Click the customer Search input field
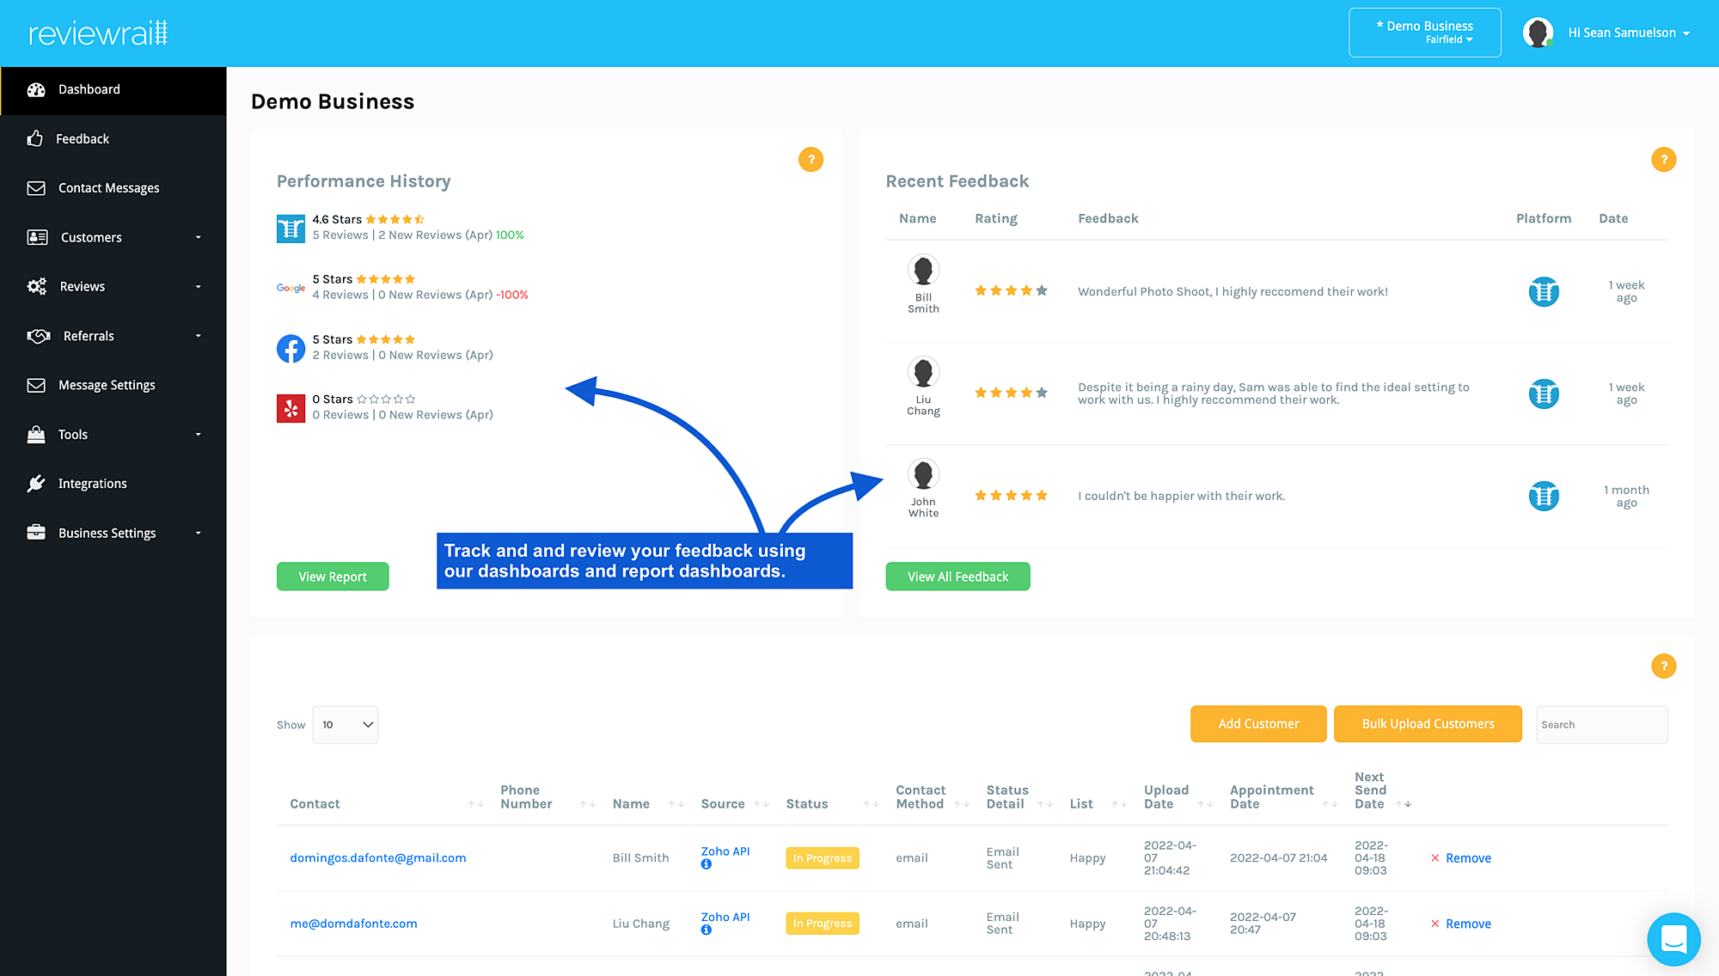The height and width of the screenshot is (976, 1719). (x=1601, y=725)
